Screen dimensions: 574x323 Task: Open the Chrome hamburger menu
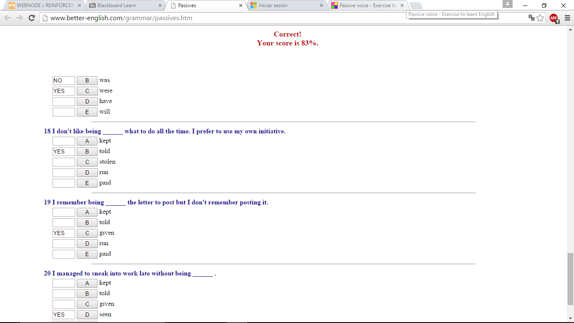[567, 18]
